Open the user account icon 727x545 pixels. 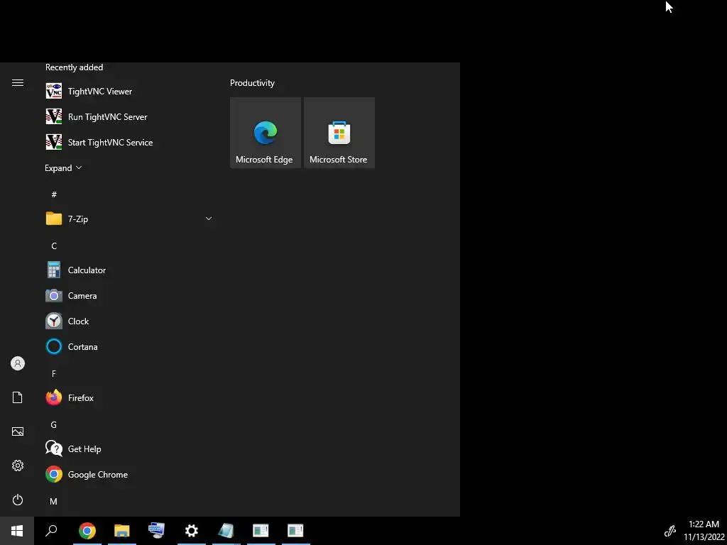tap(18, 363)
